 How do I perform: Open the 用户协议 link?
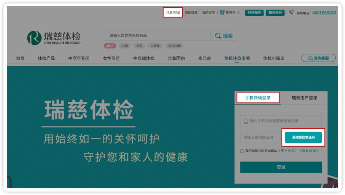(x=288, y=151)
